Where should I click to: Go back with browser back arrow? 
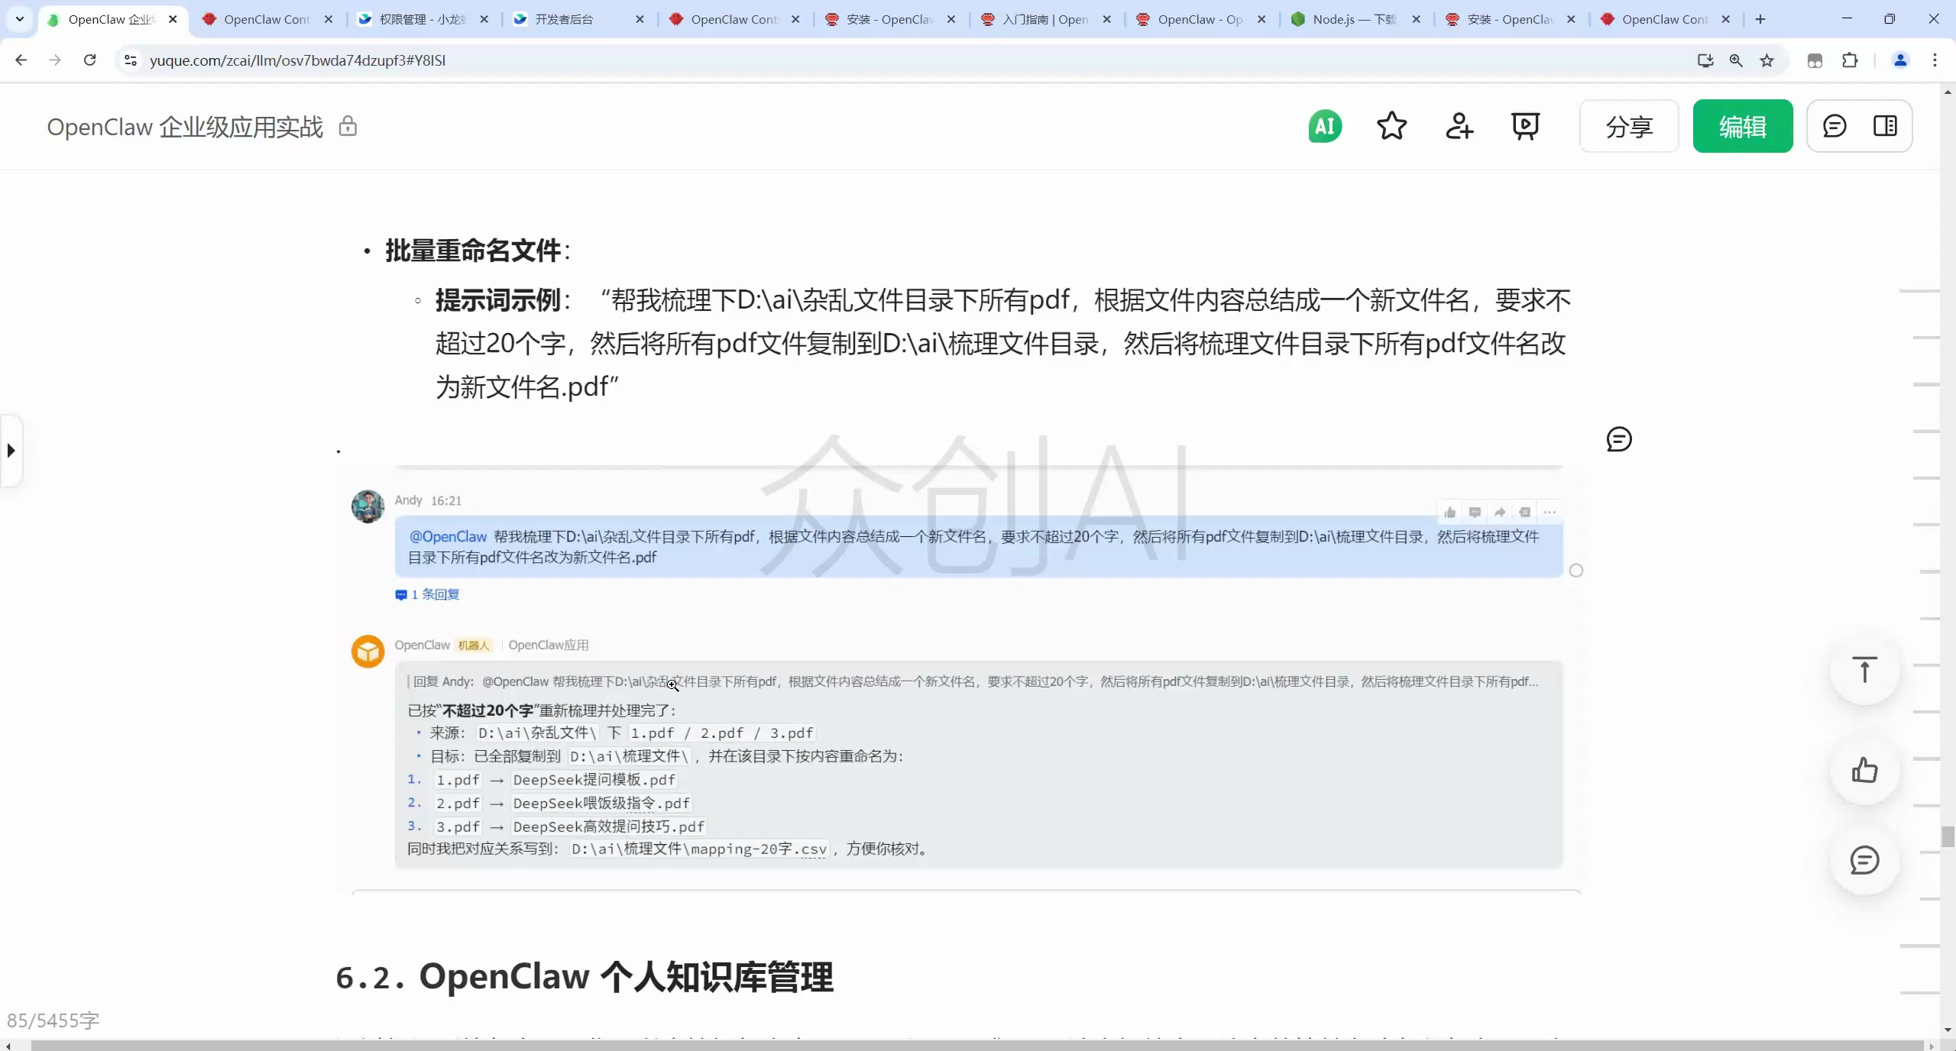[21, 60]
